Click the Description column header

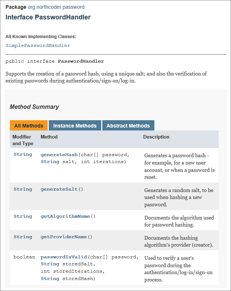[x=156, y=137]
